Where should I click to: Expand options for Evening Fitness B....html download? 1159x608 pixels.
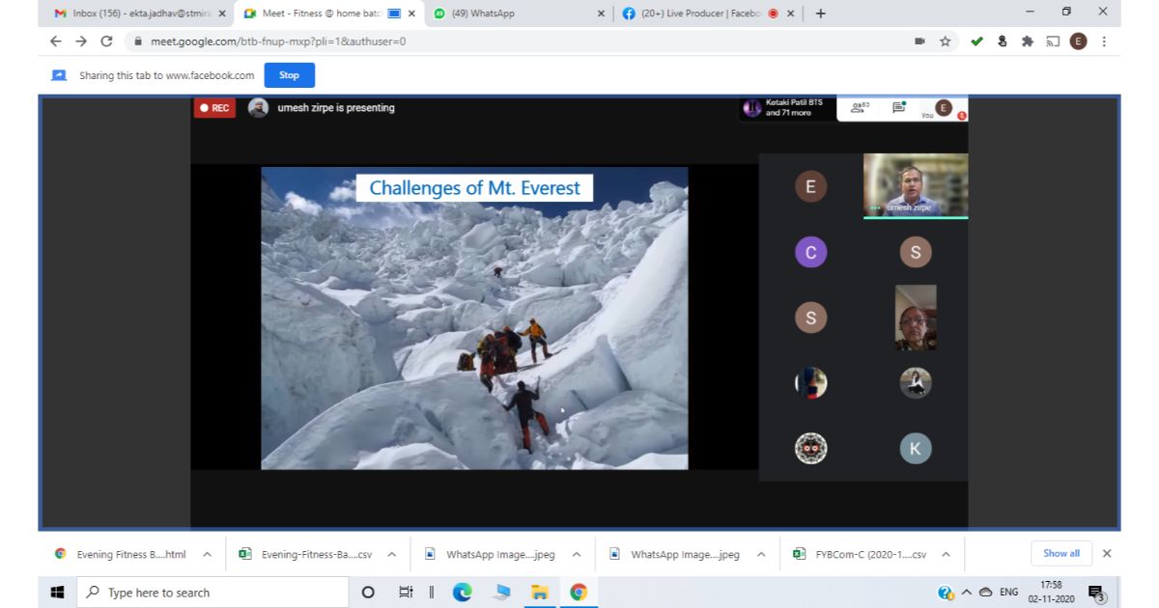click(x=207, y=554)
